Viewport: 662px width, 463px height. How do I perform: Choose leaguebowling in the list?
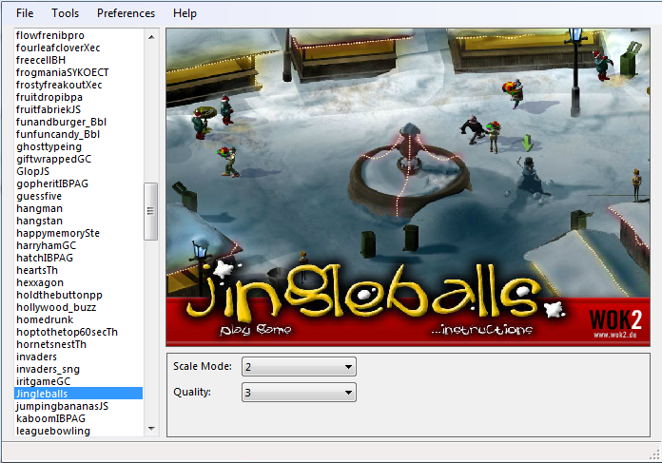click(x=78, y=431)
